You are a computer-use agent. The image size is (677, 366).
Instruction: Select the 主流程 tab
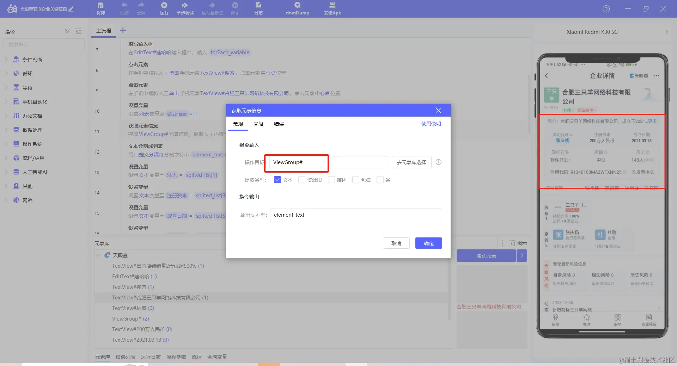click(x=104, y=31)
